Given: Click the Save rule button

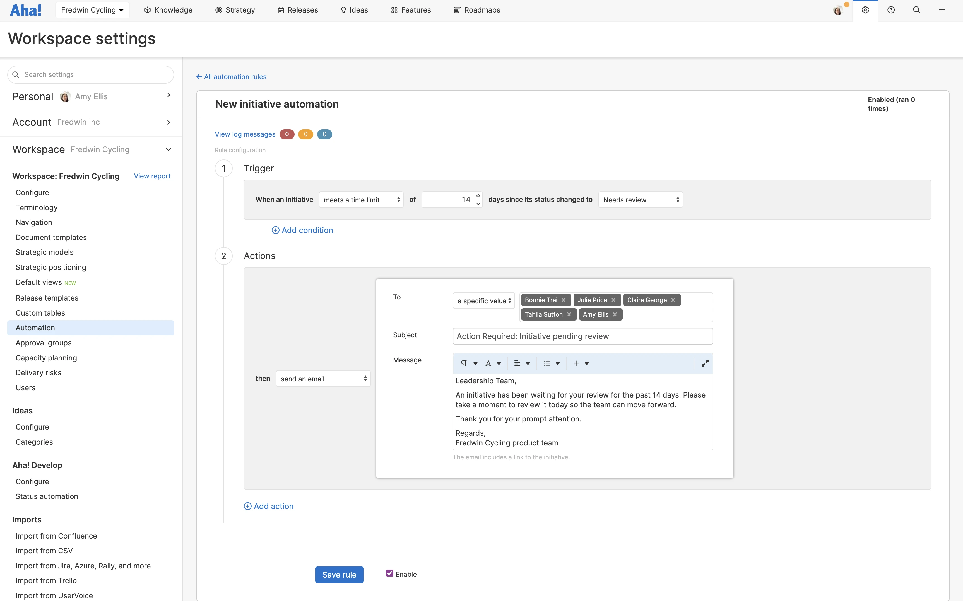Looking at the screenshot, I should click(x=339, y=574).
